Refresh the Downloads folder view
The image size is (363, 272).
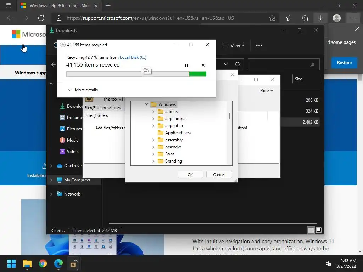238,64
